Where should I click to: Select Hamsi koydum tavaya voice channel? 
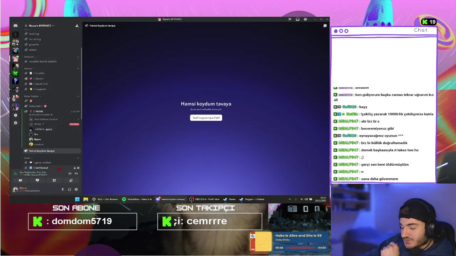coord(52,151)
